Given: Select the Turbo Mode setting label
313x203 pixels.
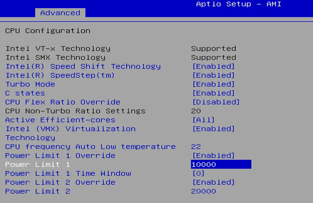Looking at the screenshot, I should (30, 84).
